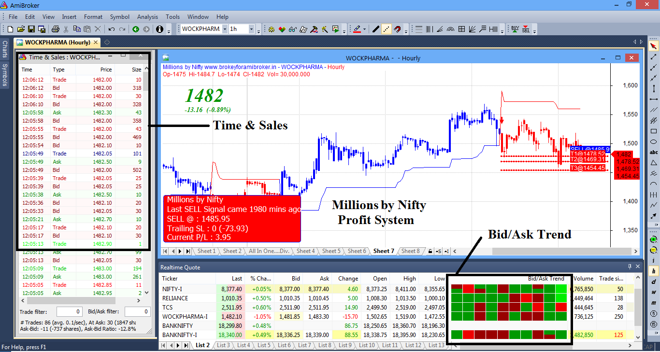Select the Trend line drawing tool
The width and height of the screenshot is (660, 352).
click(x=654, y=57)
